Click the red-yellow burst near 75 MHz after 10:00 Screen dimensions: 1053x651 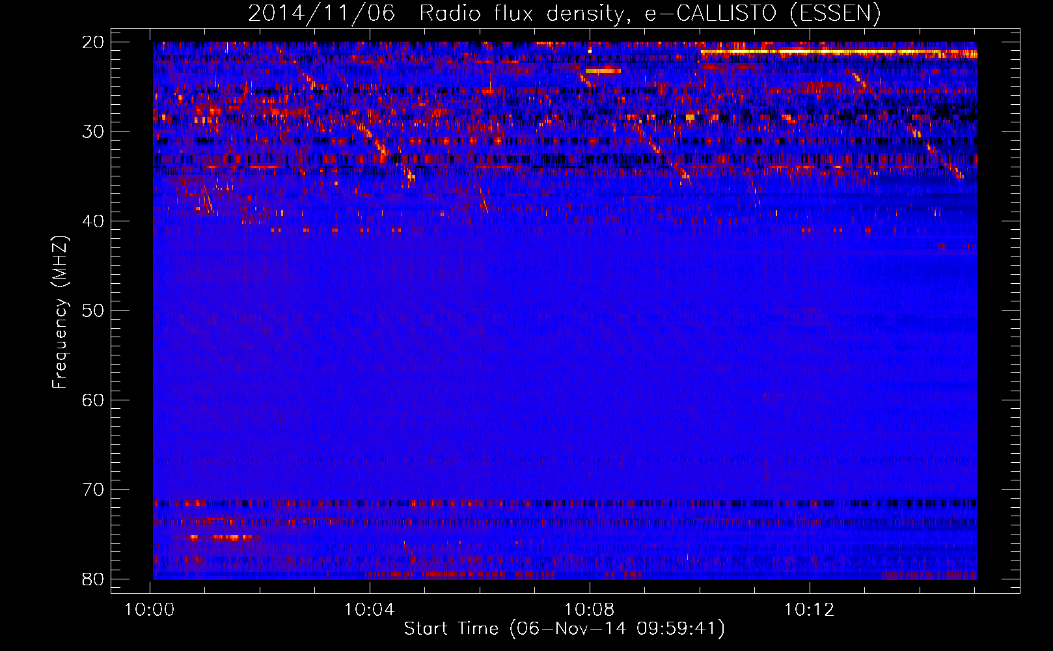click(221, 537)
